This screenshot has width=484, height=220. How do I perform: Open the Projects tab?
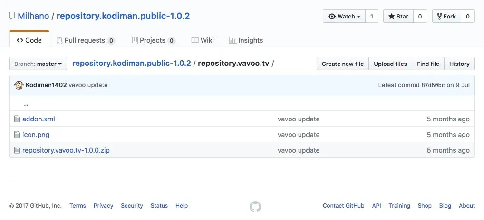click(x=153, y=40)
